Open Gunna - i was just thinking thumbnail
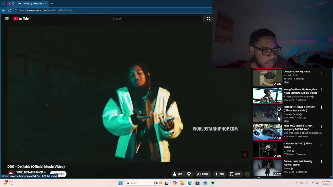Viewport: 333px width, 187px height. (x=267, y=168)
